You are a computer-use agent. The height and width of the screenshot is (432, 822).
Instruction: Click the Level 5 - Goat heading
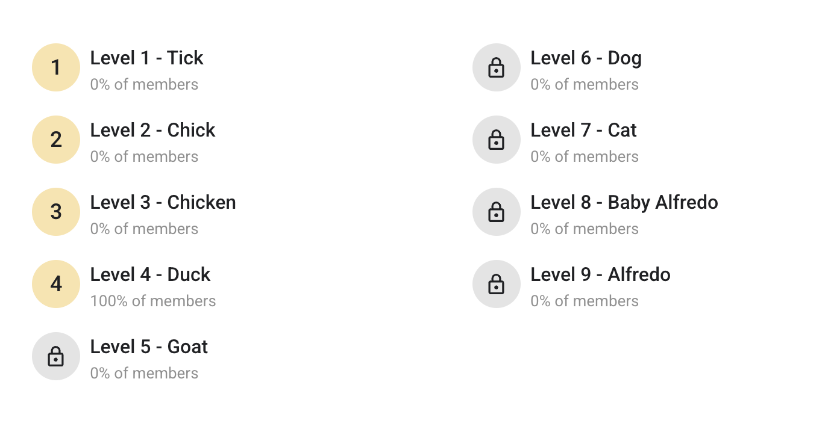pos(149,347)
